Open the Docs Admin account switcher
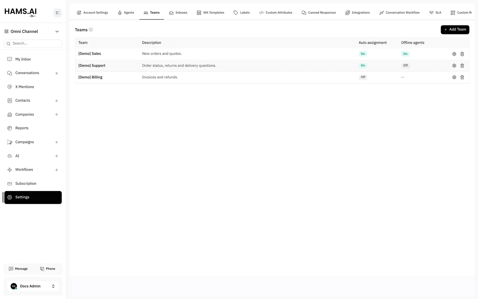The height and width of the screenshot is (299, 478). pos(33,286)
